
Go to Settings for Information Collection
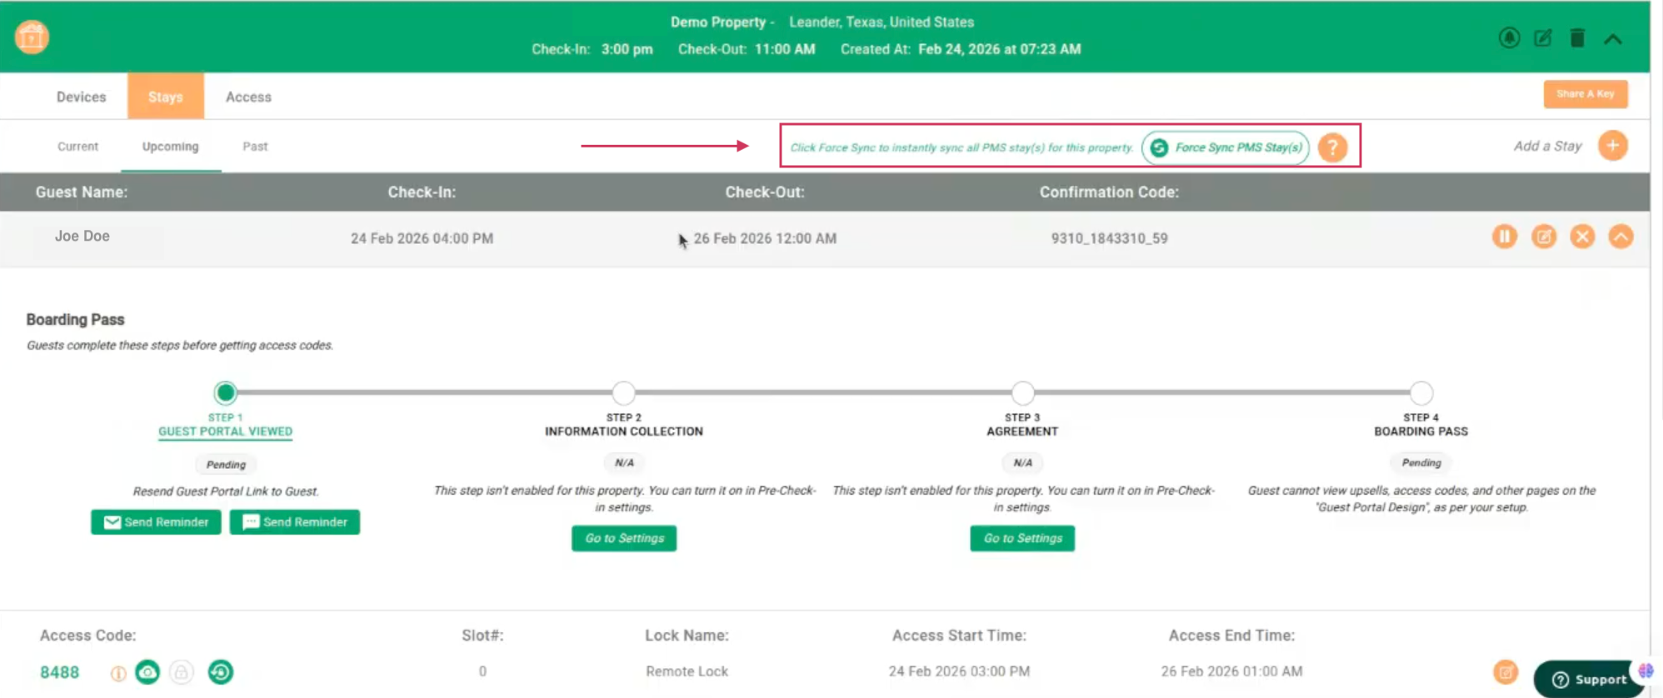[x=624, y=538]
